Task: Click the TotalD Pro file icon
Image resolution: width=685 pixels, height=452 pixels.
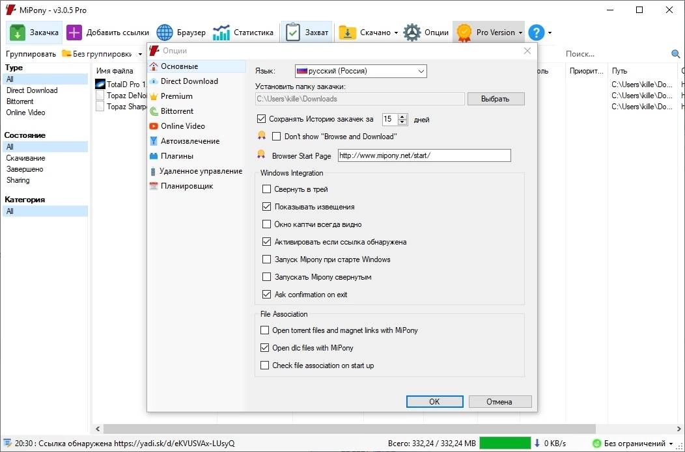Action: [x=100, y=84]
